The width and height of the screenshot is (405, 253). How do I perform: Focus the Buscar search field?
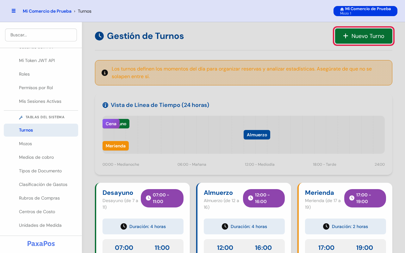coord(41,35)
